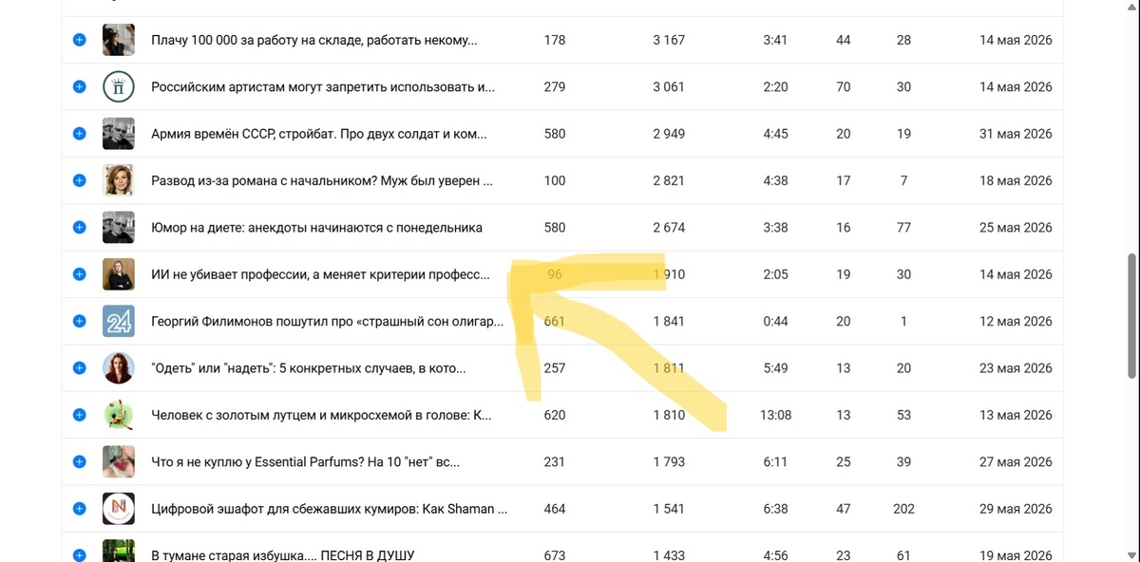Select date '18 мая 2026'

click(x=1016, y=180)
